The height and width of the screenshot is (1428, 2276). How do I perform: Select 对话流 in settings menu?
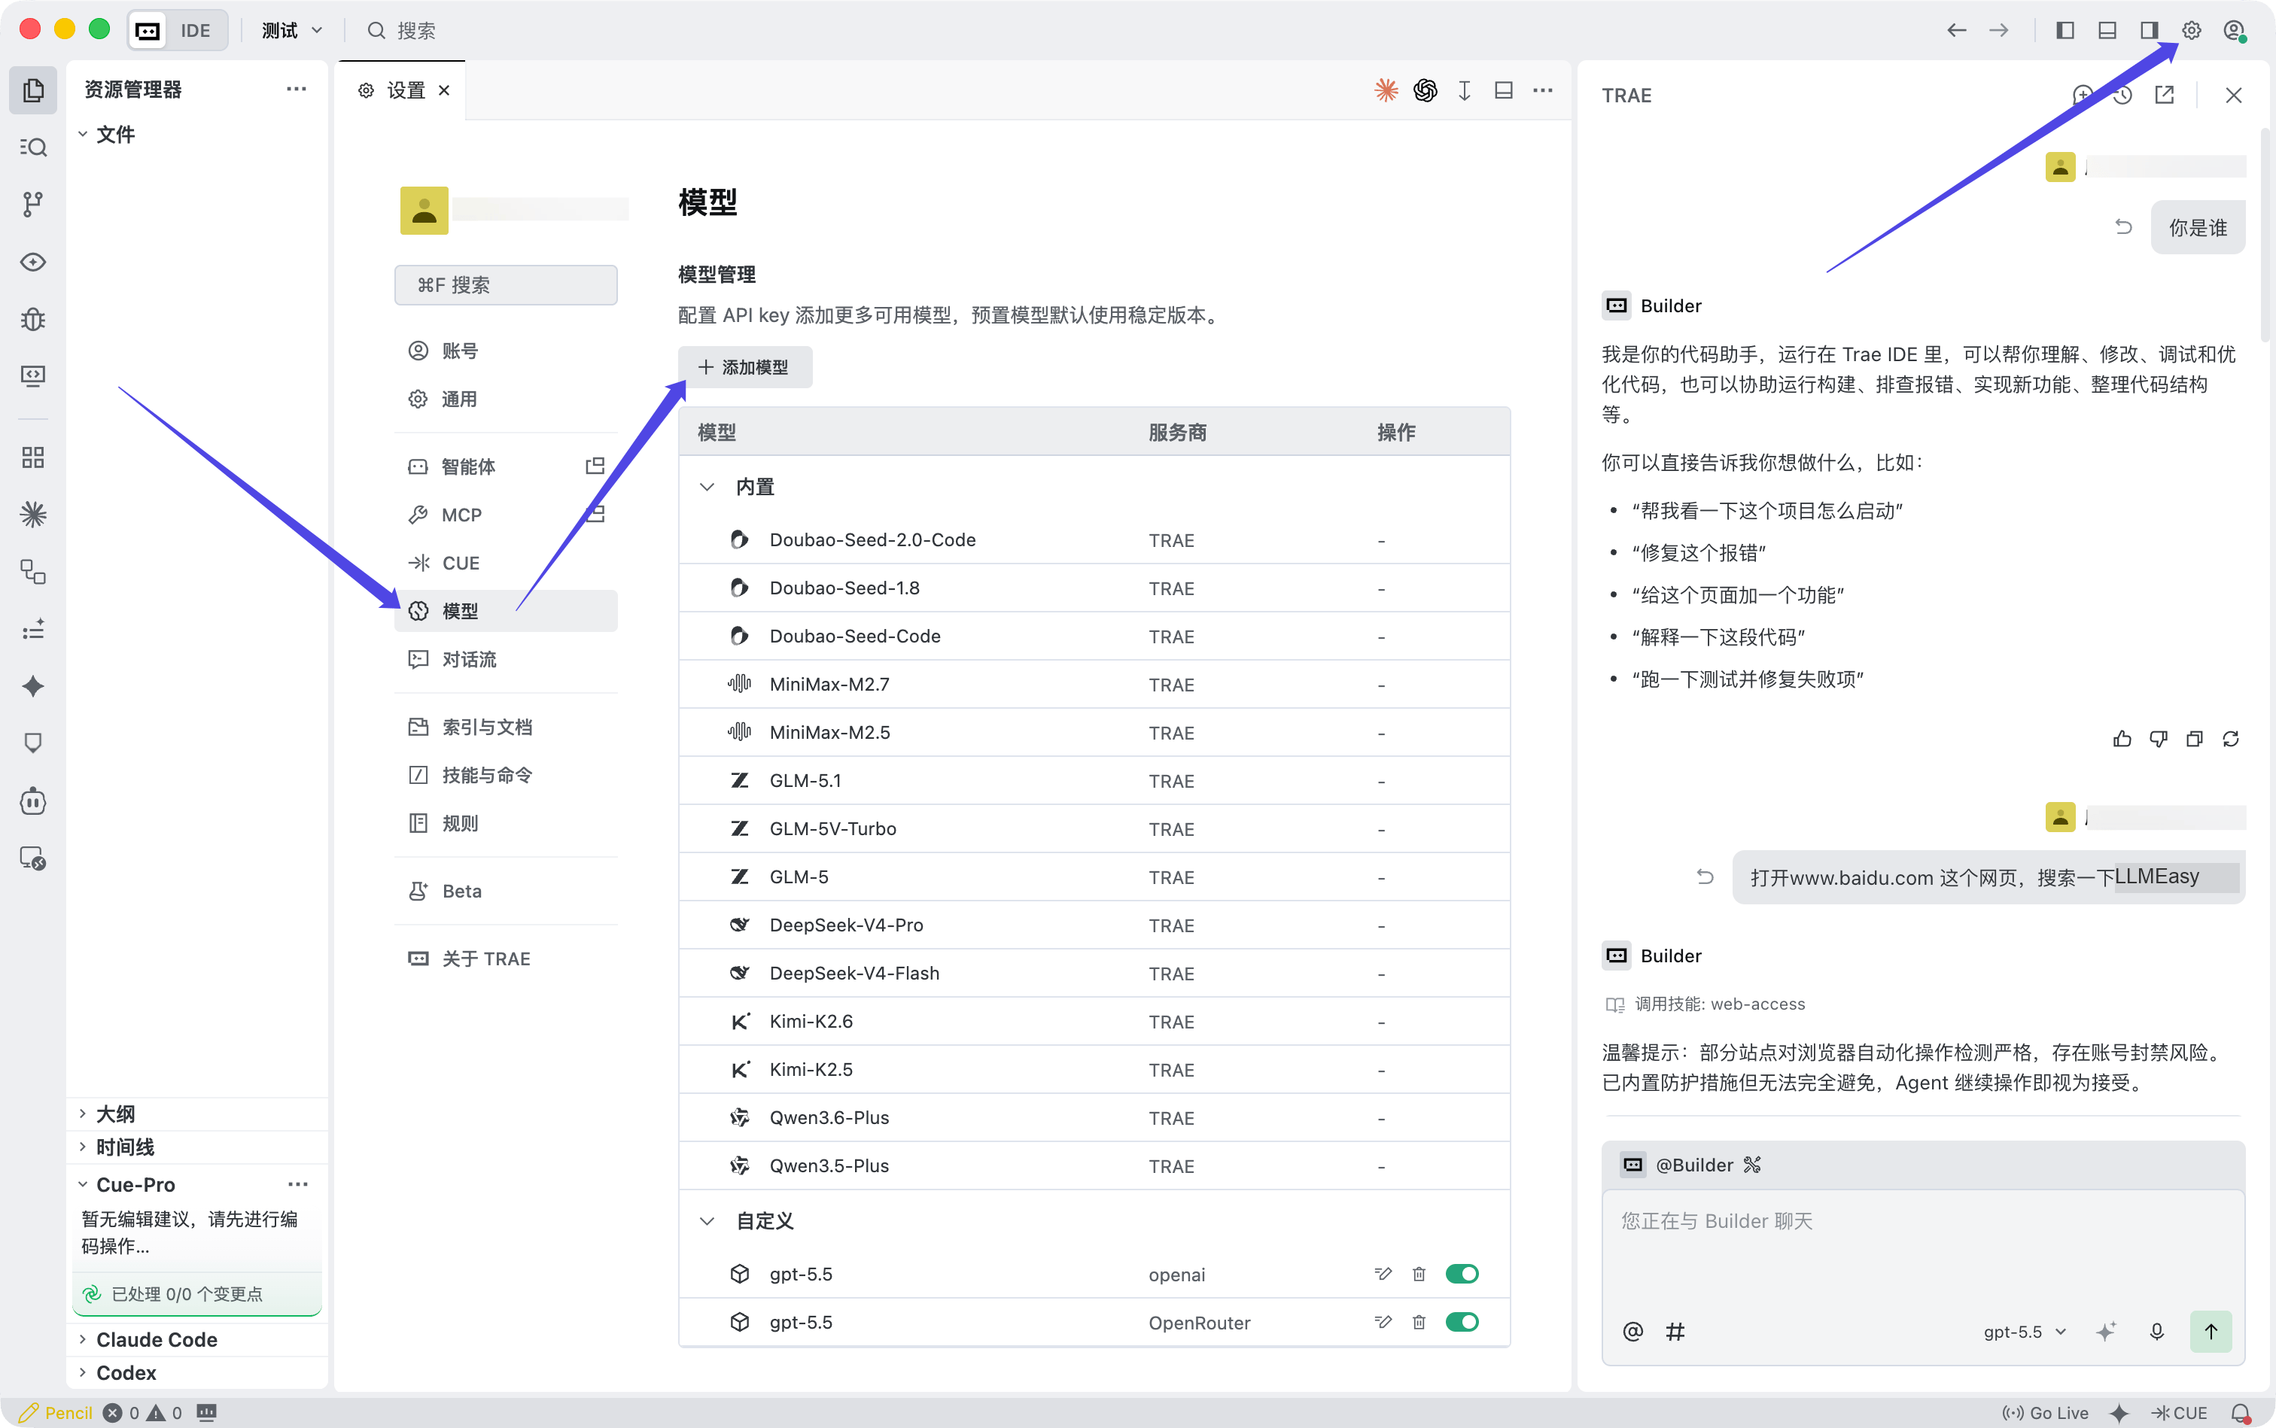(x=507, y=659)
